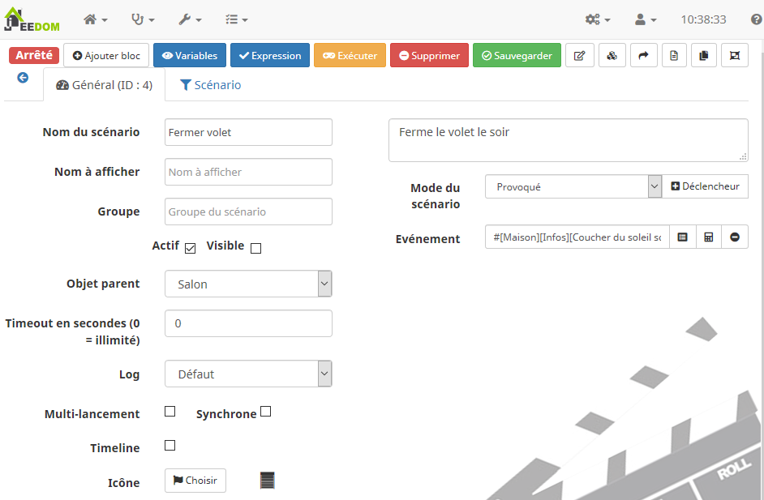Open the user account menu
The height and width of the screenshot is (500, 764).
tap(646, 19)
